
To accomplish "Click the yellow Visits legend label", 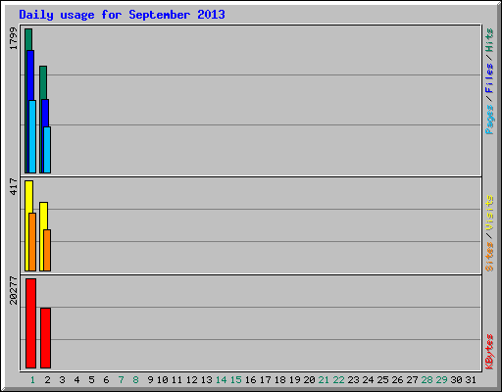I will click(489, 213).
